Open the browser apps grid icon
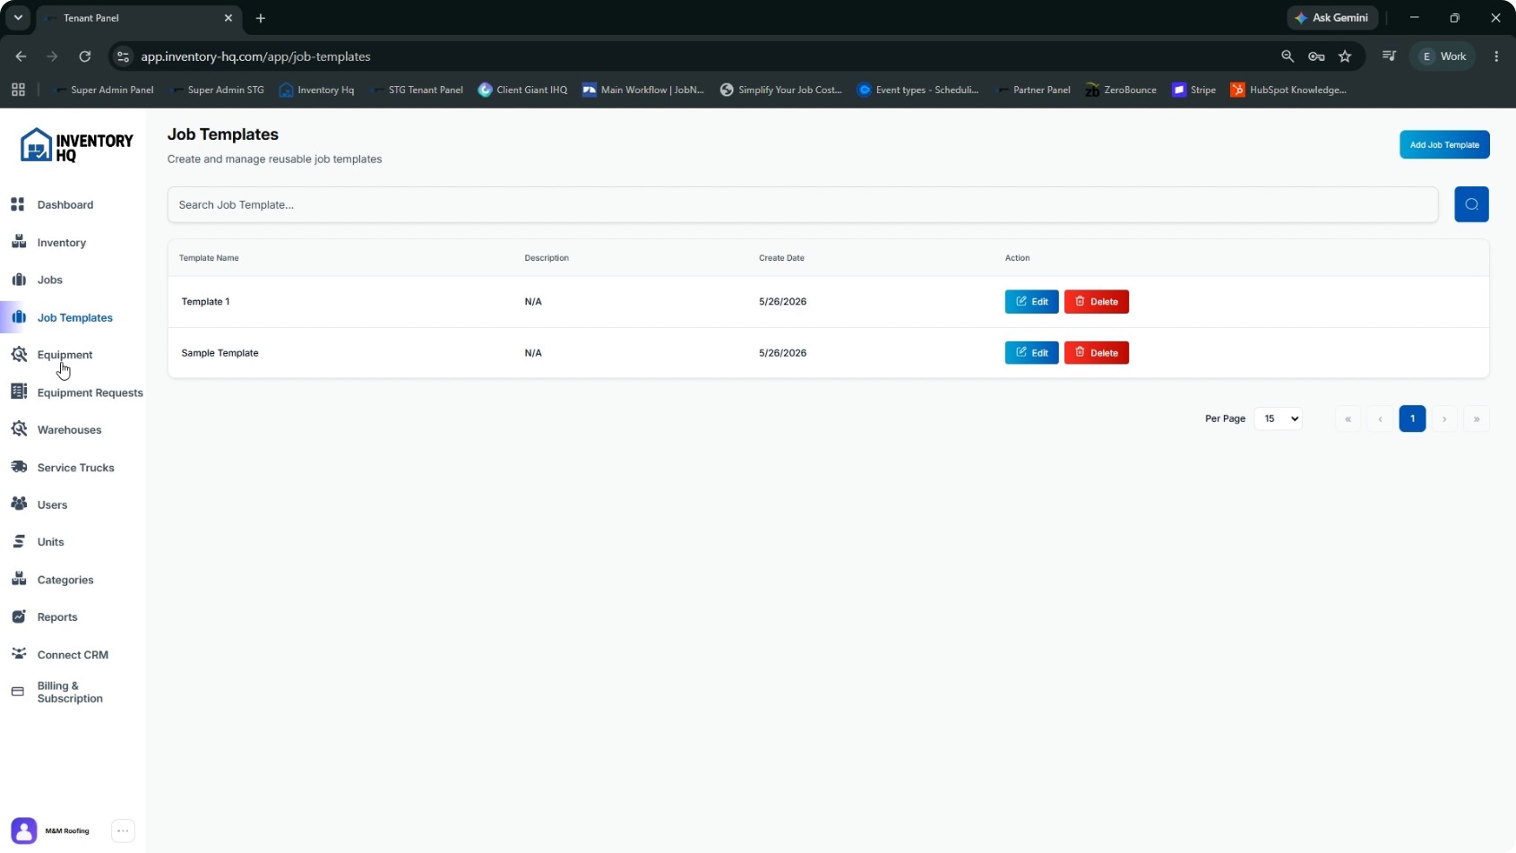This screenshot has width=1516, height=853. (x=18, y=90)
